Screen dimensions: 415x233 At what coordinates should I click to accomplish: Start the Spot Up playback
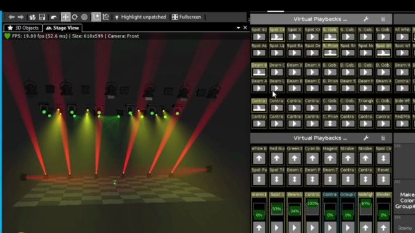tap(277, 52)
